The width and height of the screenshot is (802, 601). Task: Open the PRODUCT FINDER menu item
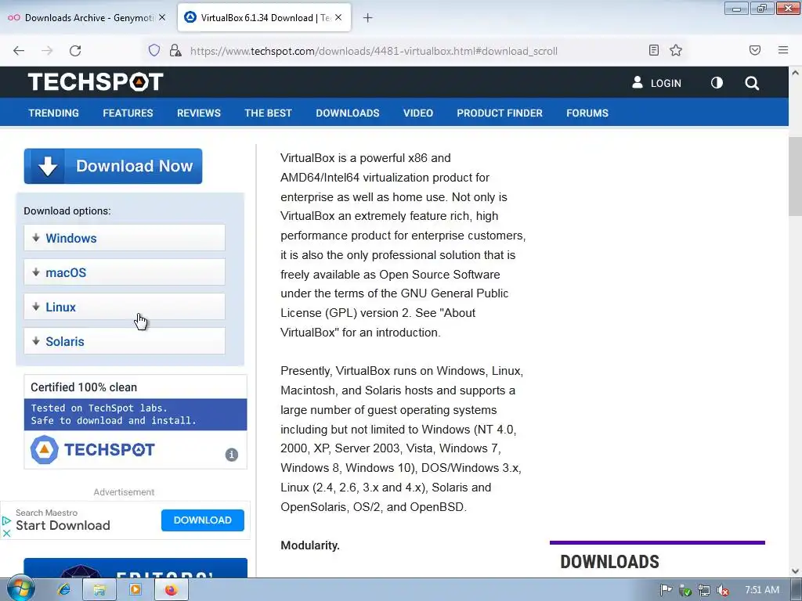pyautogui.click(x=500, y=113)
